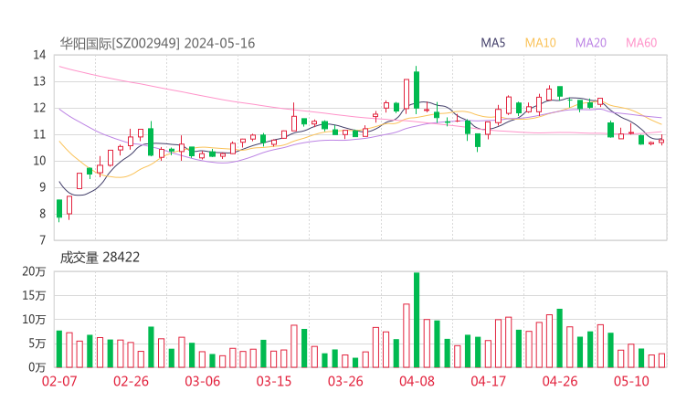Click the price axis label 8
Viewport: 676px width, 402px height.
point(42,214)
